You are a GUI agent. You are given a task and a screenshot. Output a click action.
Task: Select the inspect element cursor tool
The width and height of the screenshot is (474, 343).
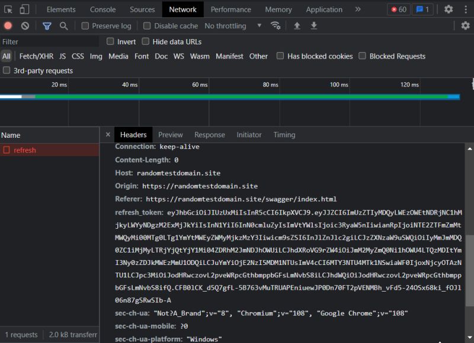[x=8, y=9]
